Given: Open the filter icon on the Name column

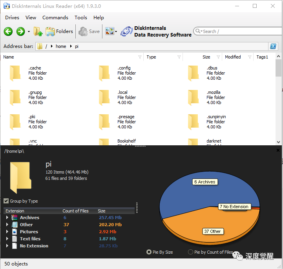Looking at the screenshot, I should pos(140,57).
